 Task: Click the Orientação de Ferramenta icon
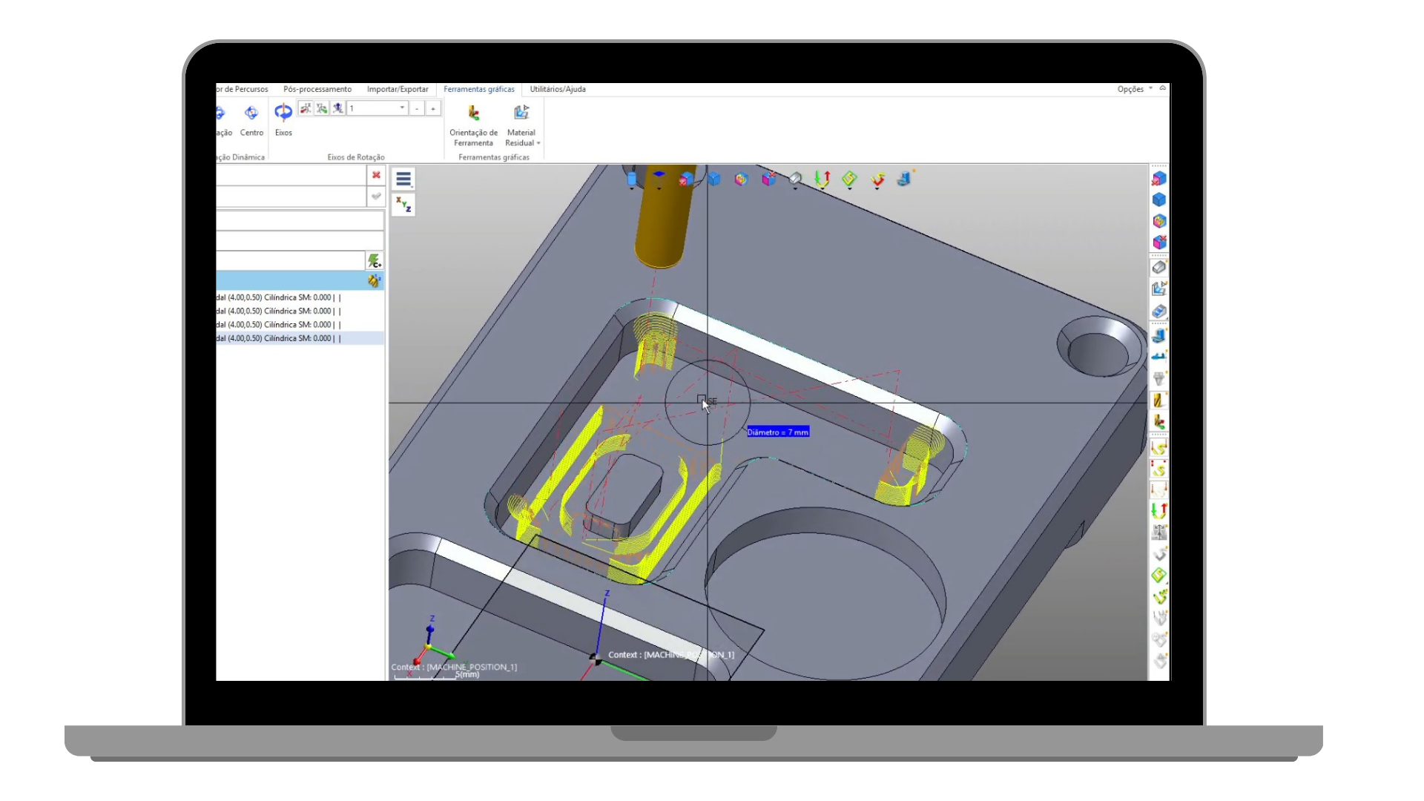tap(473, 113)
